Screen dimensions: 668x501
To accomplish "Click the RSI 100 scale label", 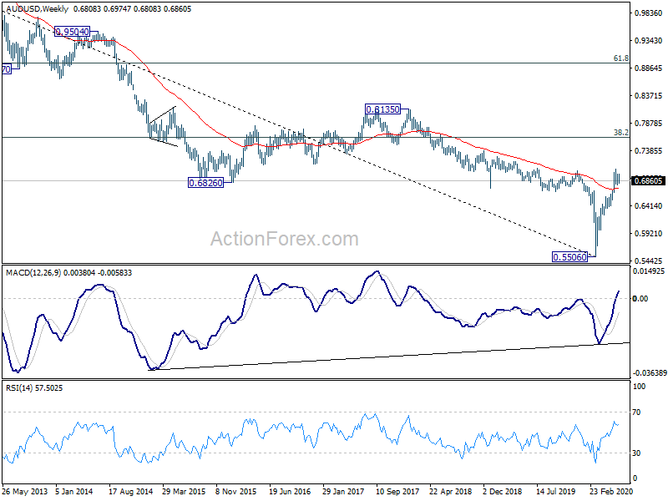I will pos(640,387).
